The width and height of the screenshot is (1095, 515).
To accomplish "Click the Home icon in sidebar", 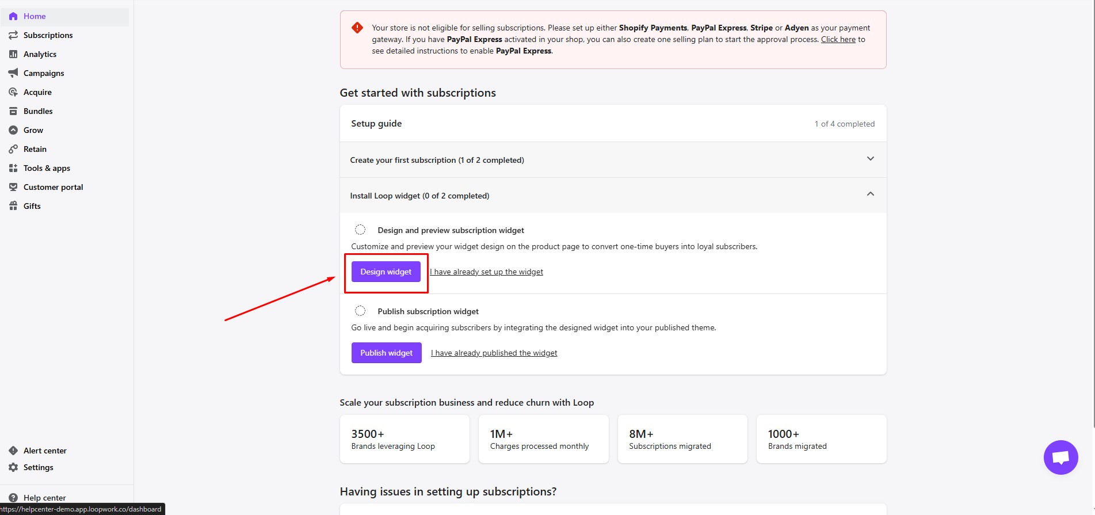I will (13, 16).
